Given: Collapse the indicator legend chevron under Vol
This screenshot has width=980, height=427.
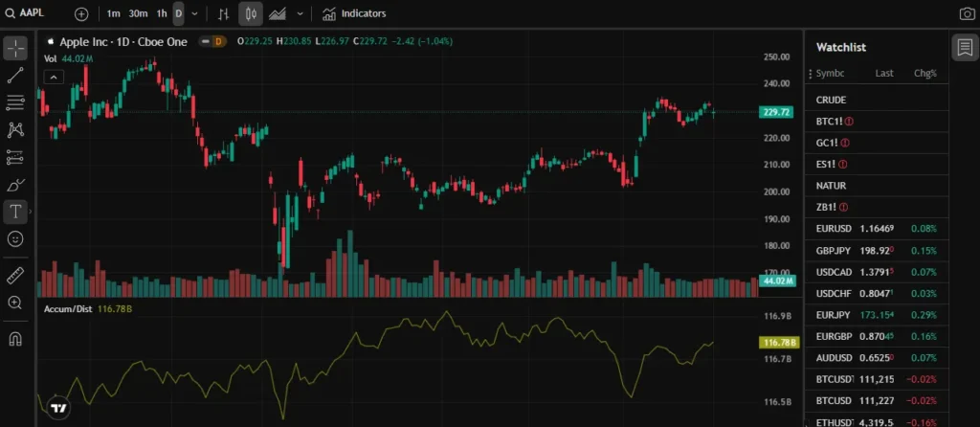Looking at the screenshot, I should click(x=55, y=77).
